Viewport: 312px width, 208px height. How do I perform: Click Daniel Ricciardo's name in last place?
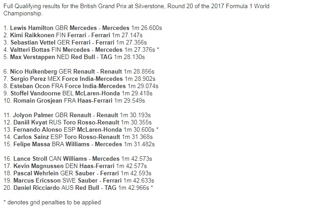coord(35,188)
